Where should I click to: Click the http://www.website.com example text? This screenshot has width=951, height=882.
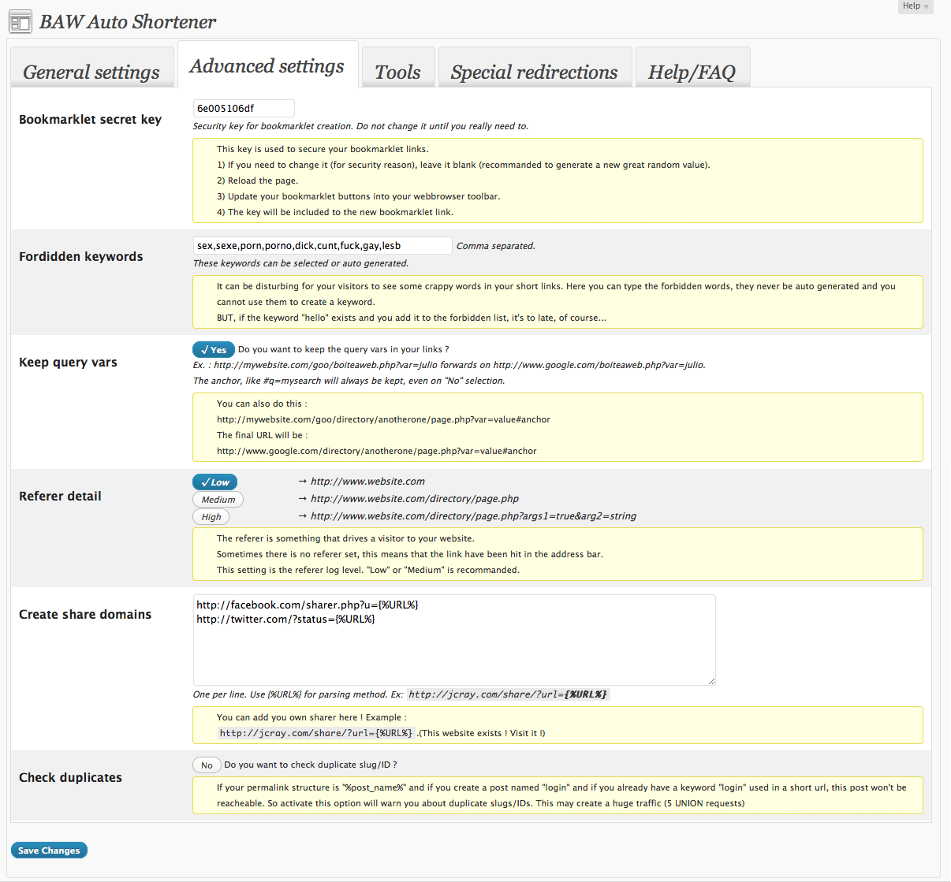tap(367, 481)
